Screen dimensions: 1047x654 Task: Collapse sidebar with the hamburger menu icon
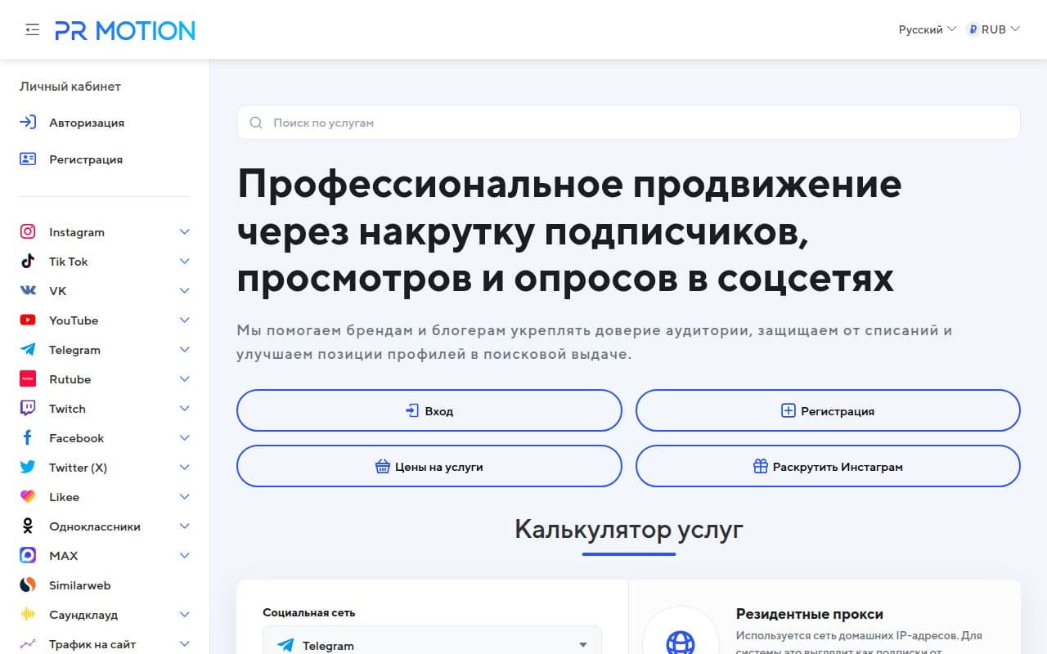32,29
